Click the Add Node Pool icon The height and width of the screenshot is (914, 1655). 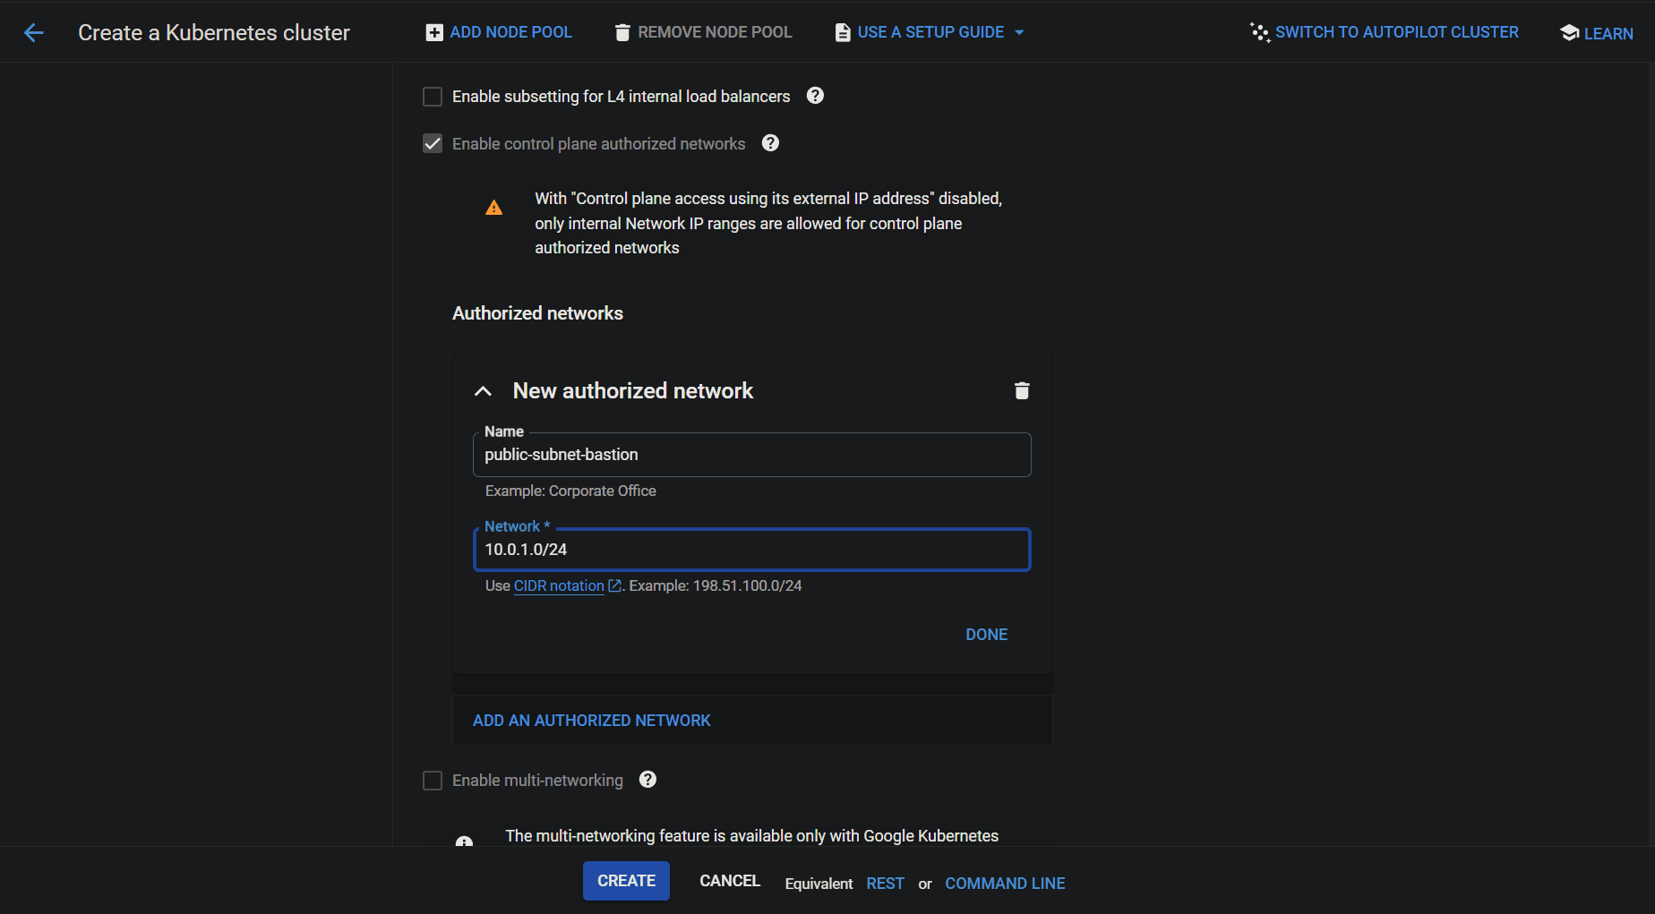pyautogui.click(x=433, y=31)
